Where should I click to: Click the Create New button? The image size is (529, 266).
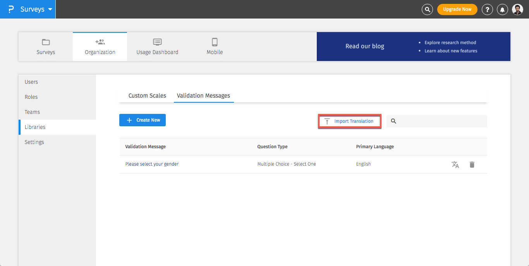tap(143, 120)
